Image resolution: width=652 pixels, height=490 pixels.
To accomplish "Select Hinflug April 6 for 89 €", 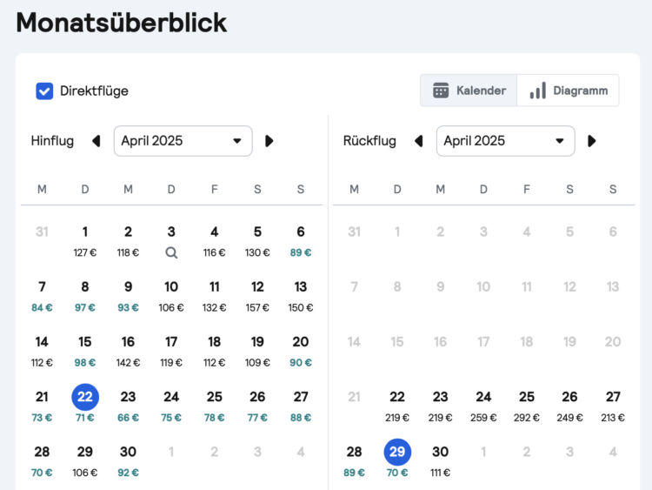I will coord(301,241).
